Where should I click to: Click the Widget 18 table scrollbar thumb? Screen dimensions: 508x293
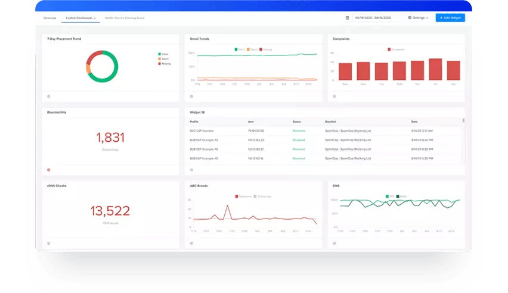[x=463, y=120]
